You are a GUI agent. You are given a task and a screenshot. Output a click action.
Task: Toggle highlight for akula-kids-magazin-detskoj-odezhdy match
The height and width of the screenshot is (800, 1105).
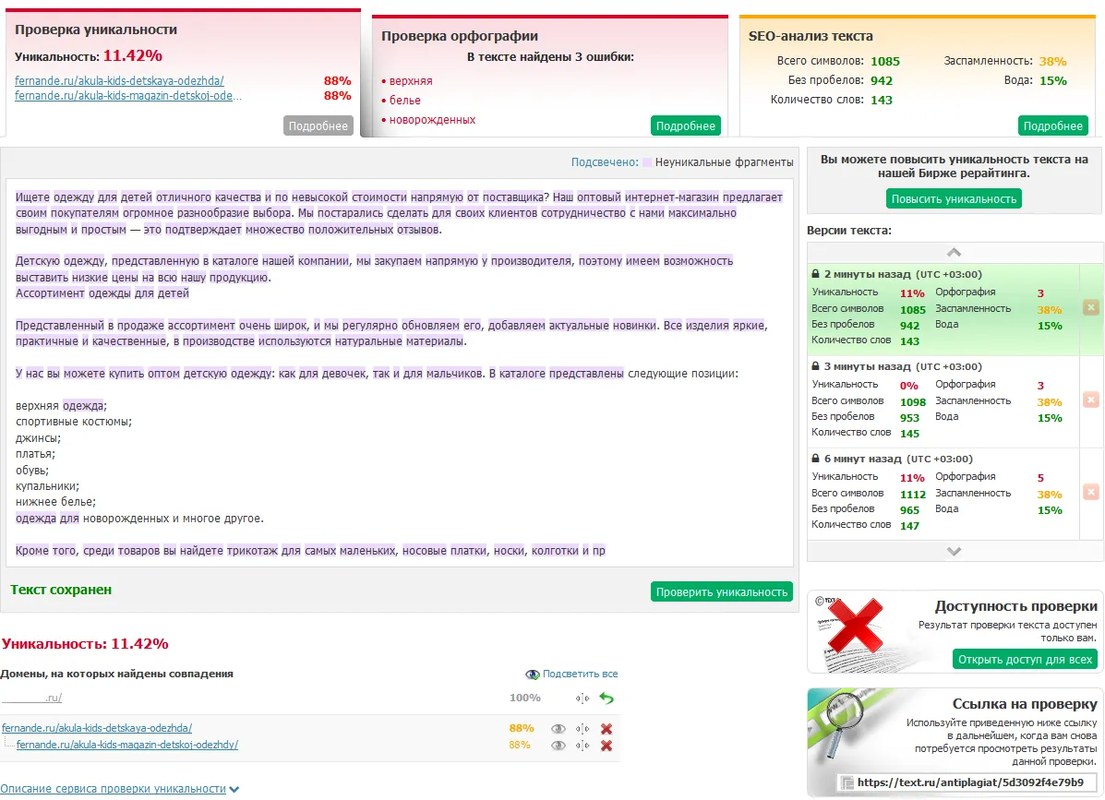(x=559, y=745)
